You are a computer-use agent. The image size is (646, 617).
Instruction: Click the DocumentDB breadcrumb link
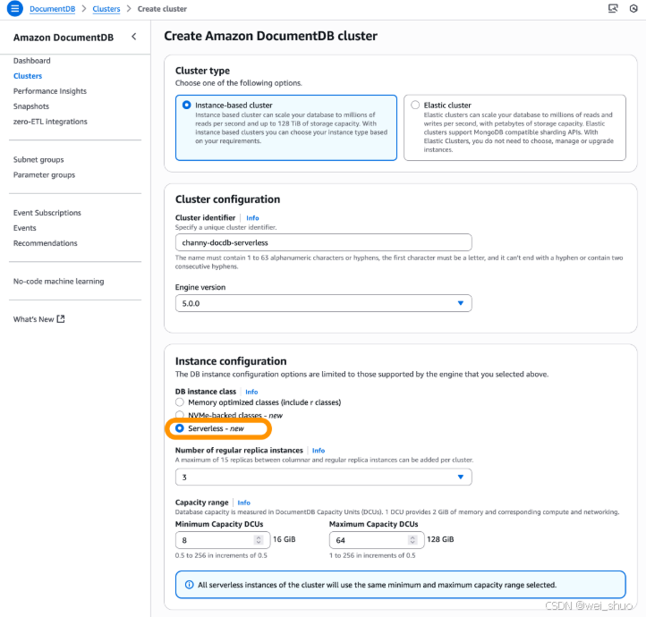[x=52, y=9]
